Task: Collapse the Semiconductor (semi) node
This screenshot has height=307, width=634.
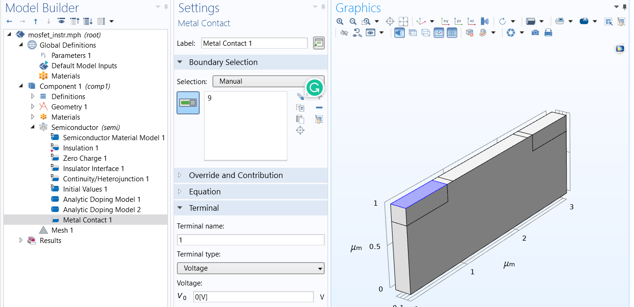Action: point(32,127)
